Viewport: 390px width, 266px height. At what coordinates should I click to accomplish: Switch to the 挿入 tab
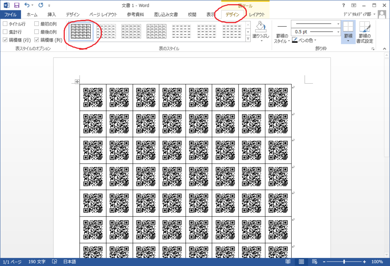coord(52,15)
